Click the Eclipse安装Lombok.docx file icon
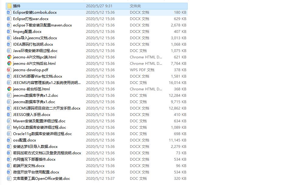The height and width of the screenshot is (185, 288). tap(9, 12)
